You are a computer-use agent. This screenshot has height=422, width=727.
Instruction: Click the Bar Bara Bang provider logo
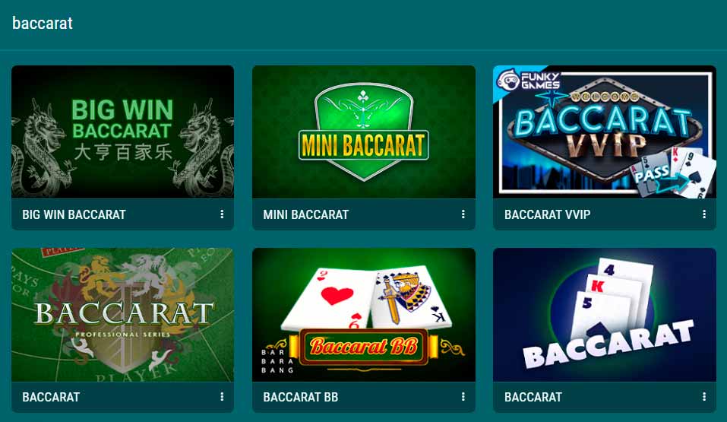pos(277,361)
